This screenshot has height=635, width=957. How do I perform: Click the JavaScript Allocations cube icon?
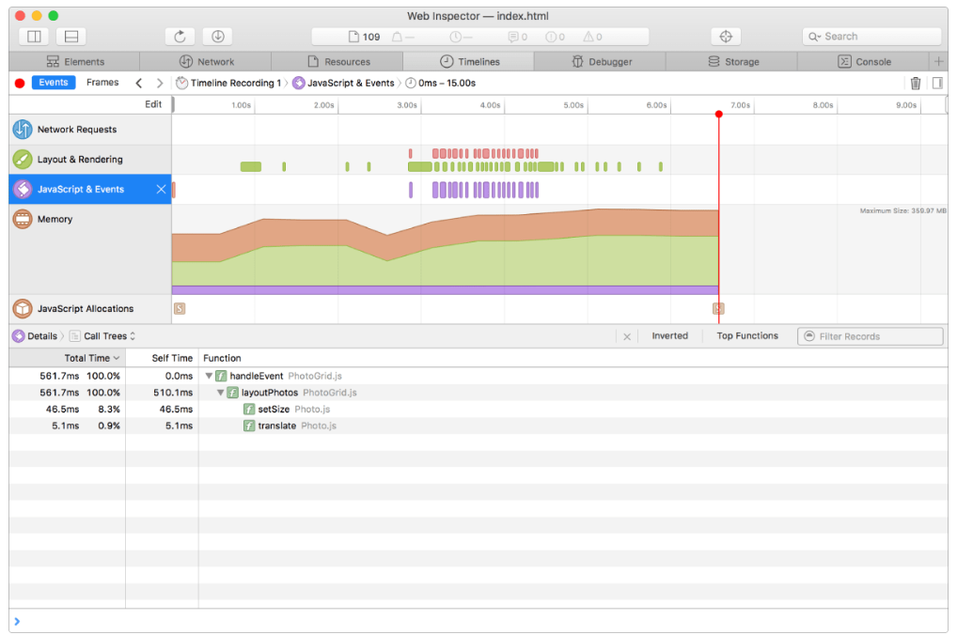[23, 309]
